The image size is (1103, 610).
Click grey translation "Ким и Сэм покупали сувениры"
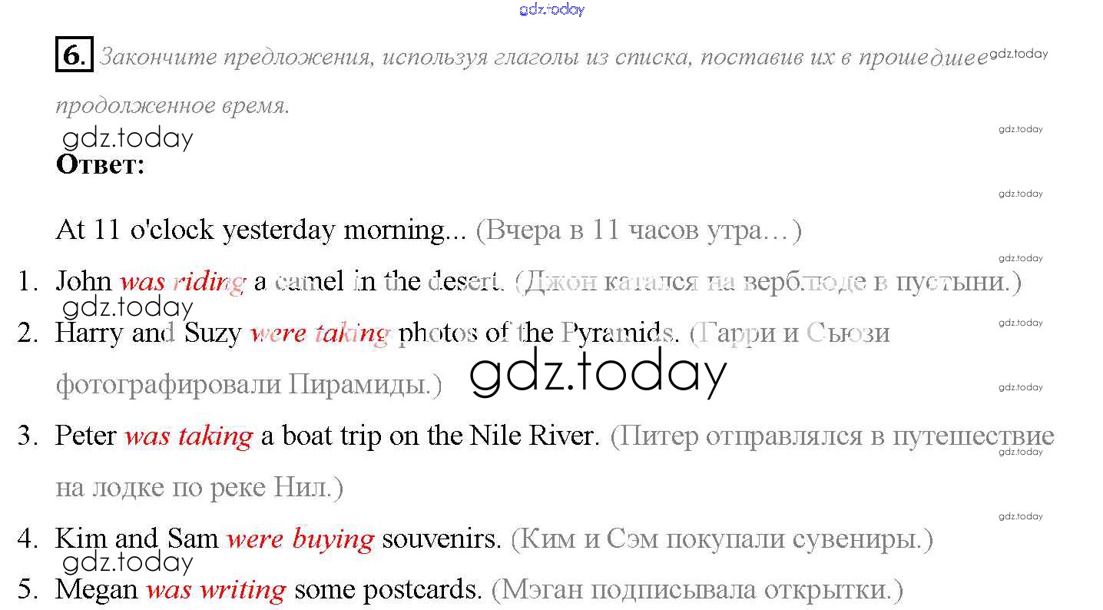[x=721, y=539]
